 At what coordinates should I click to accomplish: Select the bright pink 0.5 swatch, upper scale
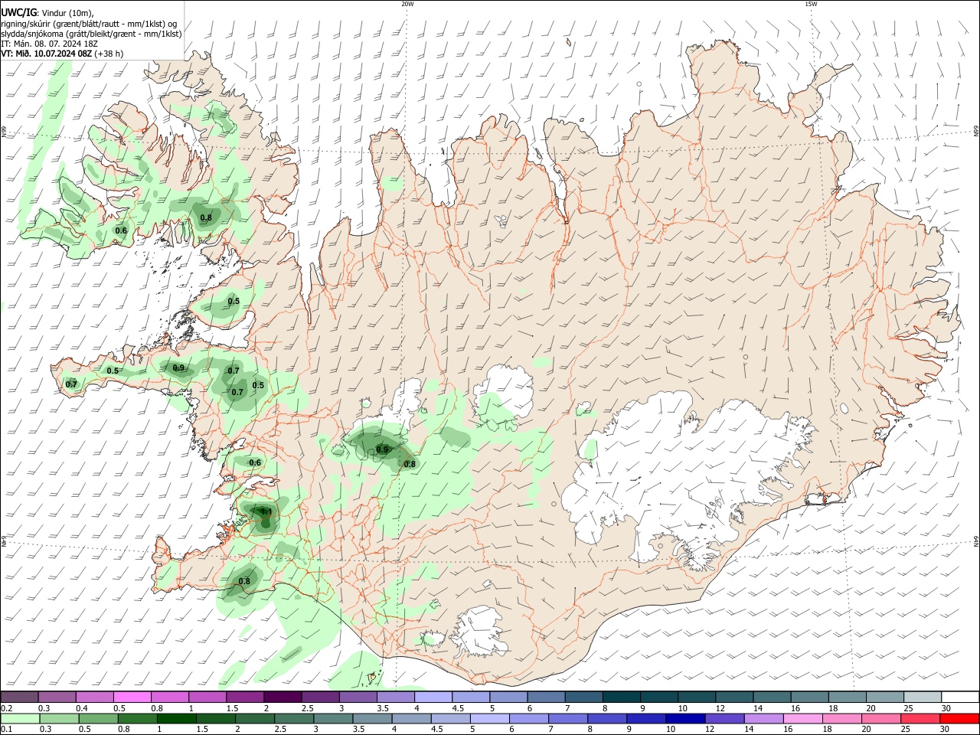(132, 697)
